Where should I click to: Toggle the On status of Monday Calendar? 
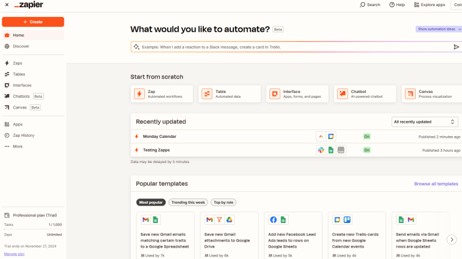pyautogui.click(x=366, y=137)
